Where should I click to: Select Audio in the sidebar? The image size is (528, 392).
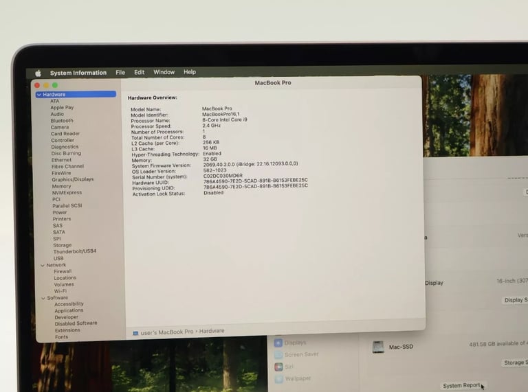[57, 114]
